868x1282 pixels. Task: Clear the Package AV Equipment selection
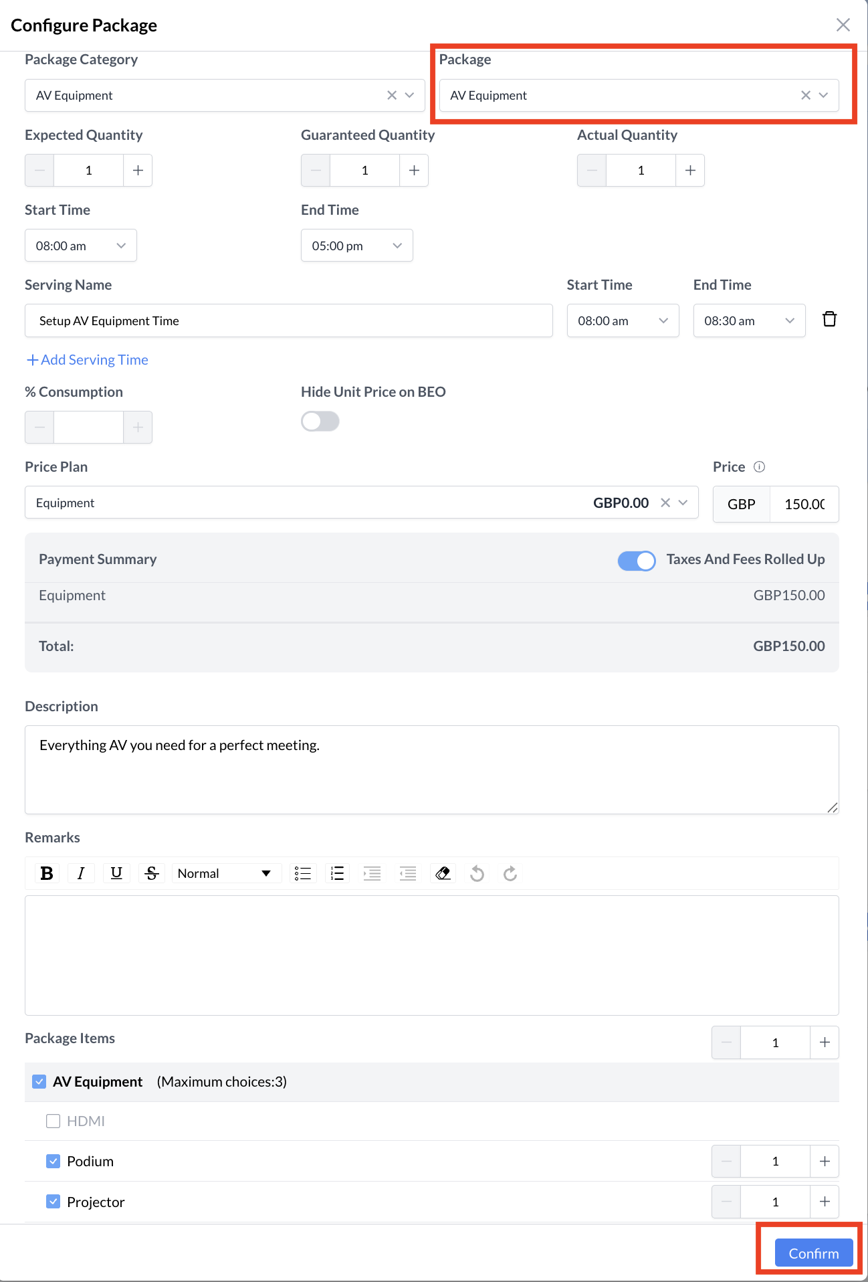pos(806,95)
